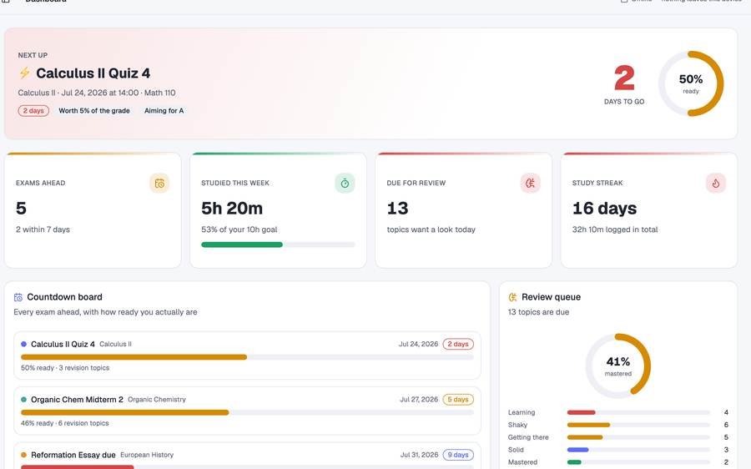Click the Jul 31, 2026 date
The height and width of the screenshot is (469, 751).
419,455
